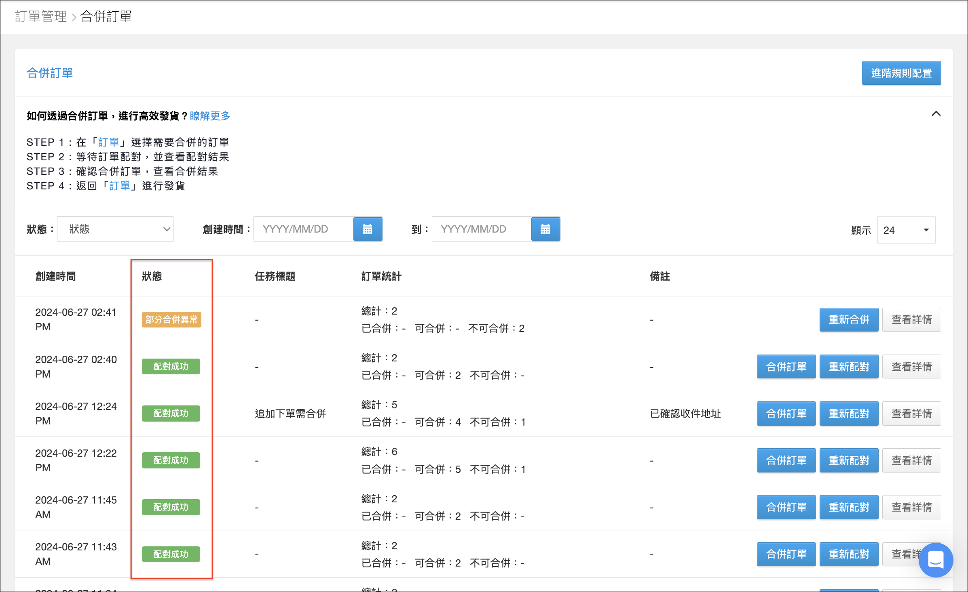Click the 進階規則配置 button
Image resolution: width=968 pixels, height=592 pixels.
tap(901, 73)
